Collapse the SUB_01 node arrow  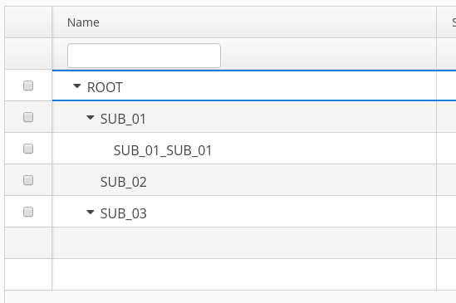click(91, 118)
